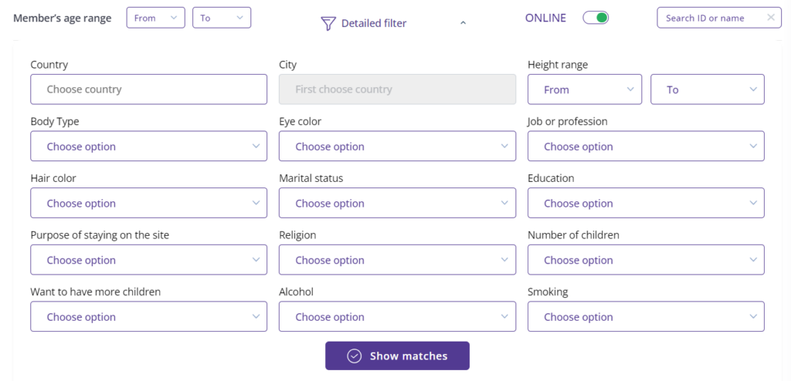The height and width of the screenshot is (381, 791).
Task: Click the Detailed filter label
Action: click(x=374, y=23)
